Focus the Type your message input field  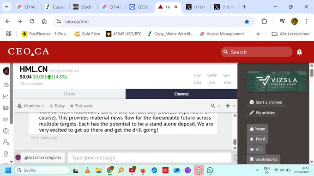150,158
